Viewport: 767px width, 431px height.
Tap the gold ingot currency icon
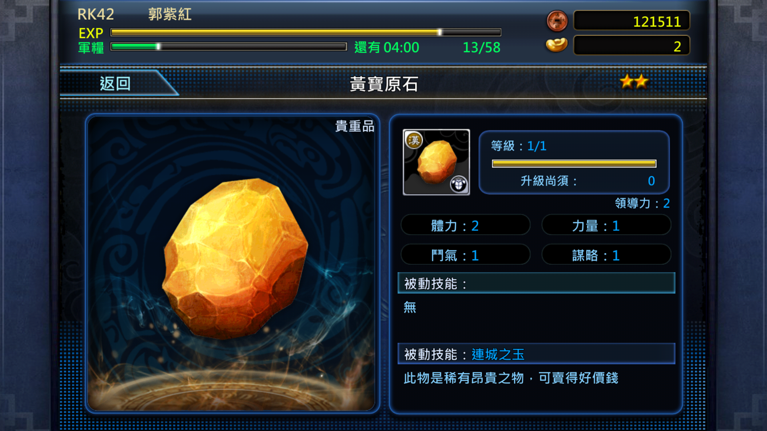point(556,45)
